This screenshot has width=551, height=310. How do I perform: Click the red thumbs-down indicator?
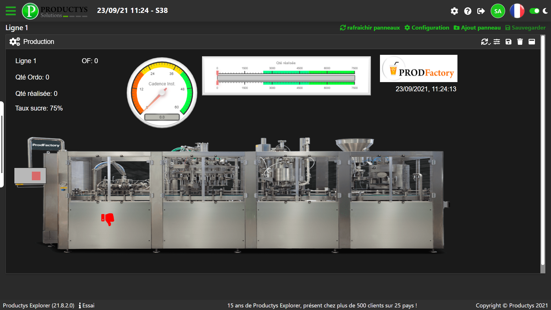point(108,219)
